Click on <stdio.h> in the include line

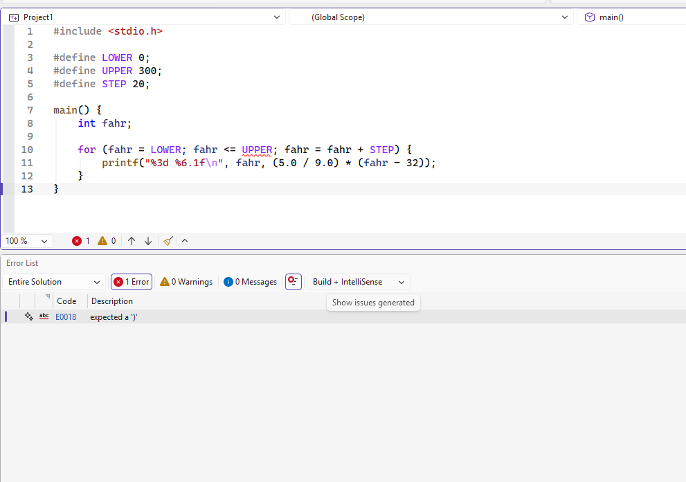click(x=135, y=32)
